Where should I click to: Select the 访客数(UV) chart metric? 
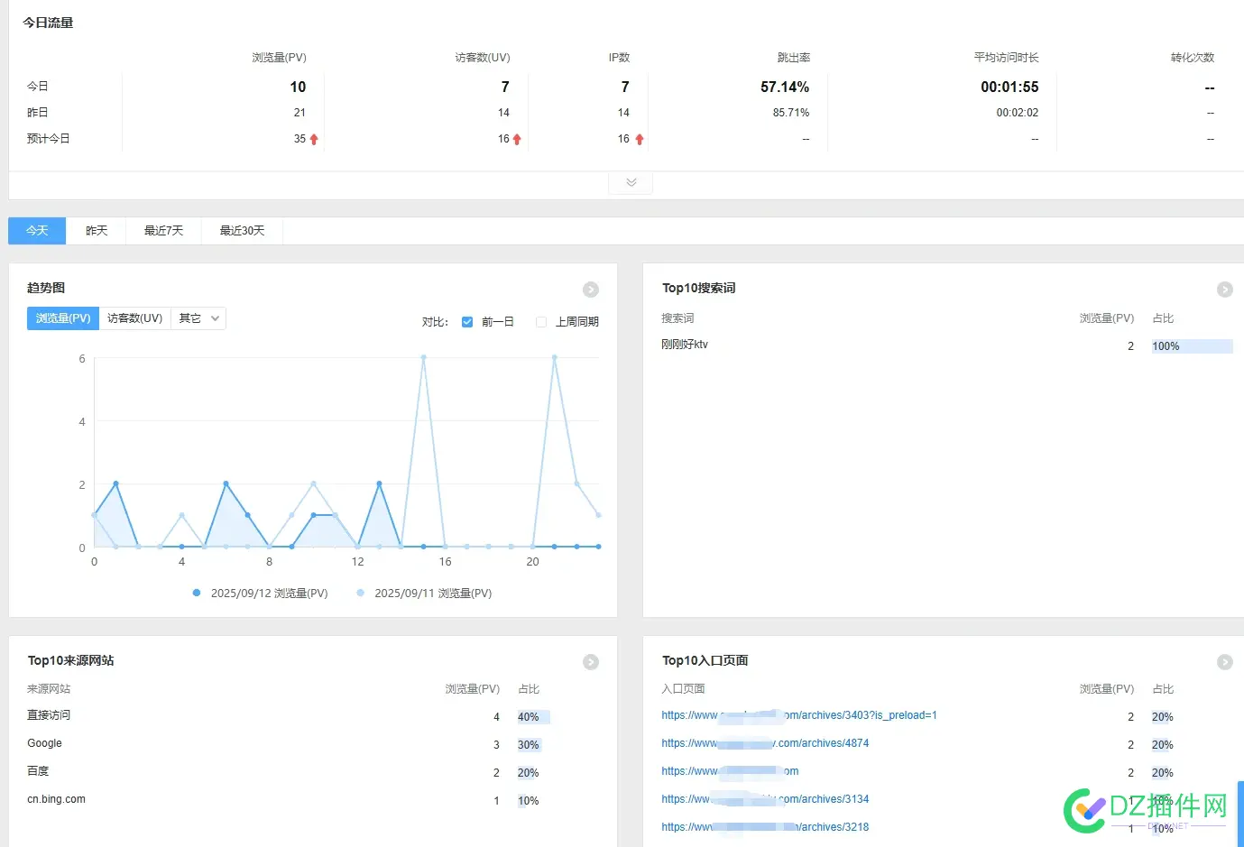pos(134,318)
